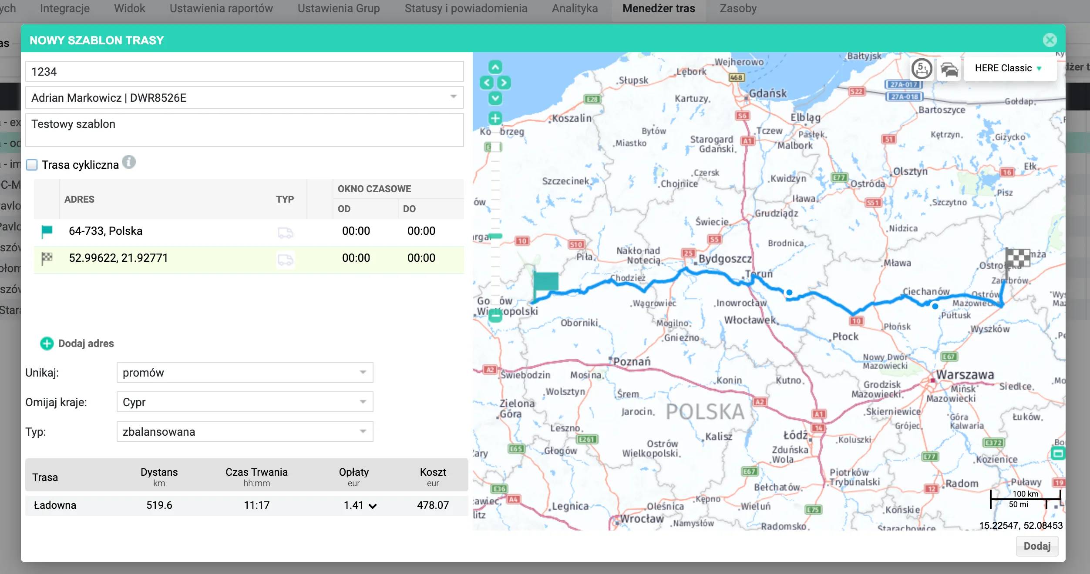1090x574 pixels.
Task: Click the map zoom slider handle
Action: 495,236
